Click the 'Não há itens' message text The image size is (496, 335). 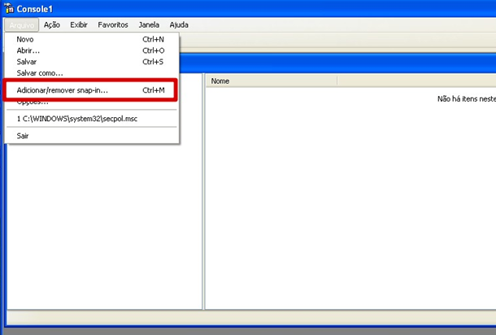click(467, 99)
